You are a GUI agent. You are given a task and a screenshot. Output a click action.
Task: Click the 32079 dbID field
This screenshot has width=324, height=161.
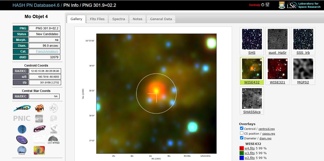click(x=44, y=57)
